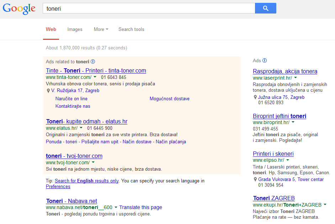335x224 pixels.
Task: Open Toneri- kupite odmah - elatus.hr
Action: pos(86,121)
